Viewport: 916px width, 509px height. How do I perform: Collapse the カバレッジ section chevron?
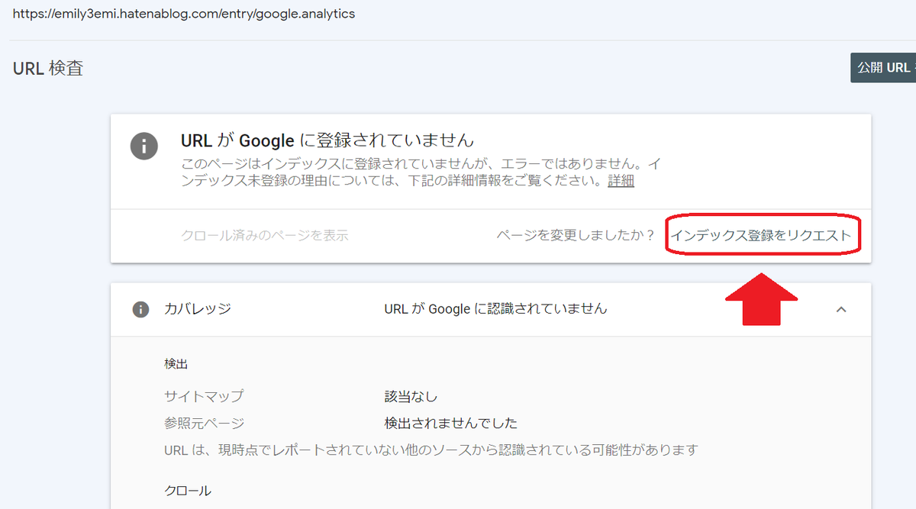point(841,309)
